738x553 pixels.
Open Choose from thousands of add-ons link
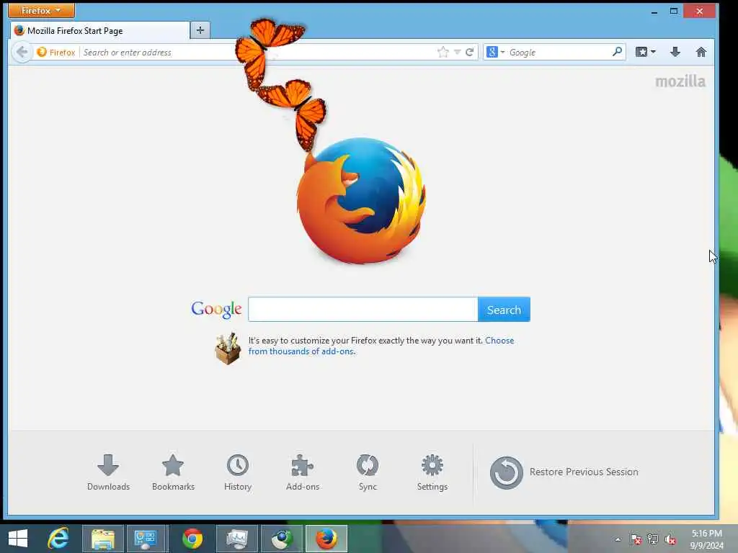pyautogui.click(x=381, y=346)
